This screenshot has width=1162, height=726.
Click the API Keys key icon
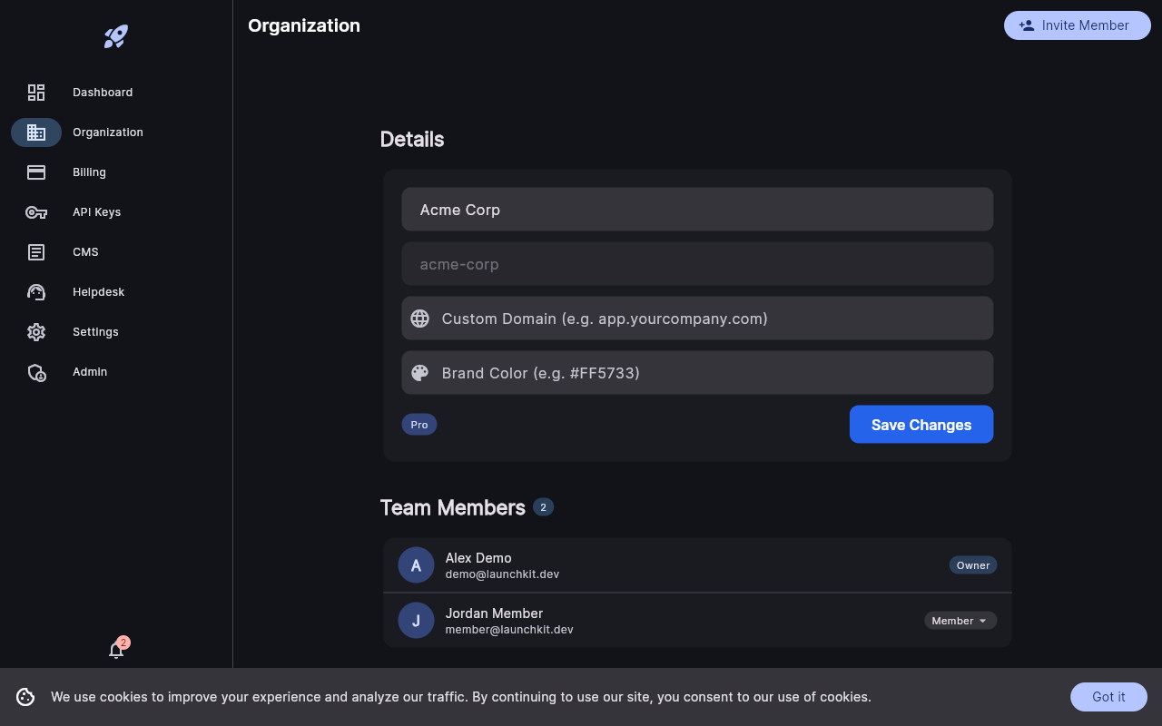click(x=36, y=212)
